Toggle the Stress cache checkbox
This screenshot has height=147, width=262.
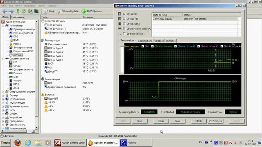pyautogui.click(x=124, y=24)
